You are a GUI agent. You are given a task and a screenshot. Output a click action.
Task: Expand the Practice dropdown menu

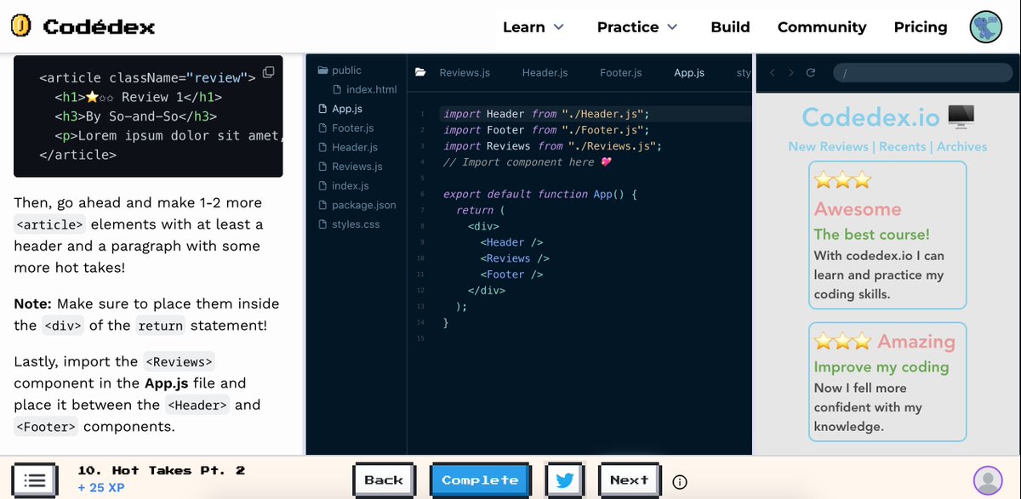[637, 27]
